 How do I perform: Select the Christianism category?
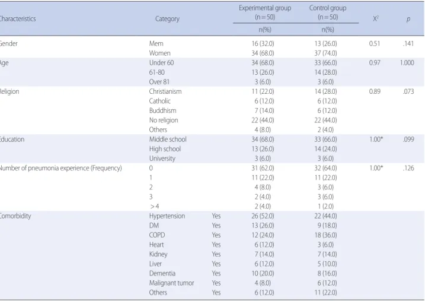point(165,91)
